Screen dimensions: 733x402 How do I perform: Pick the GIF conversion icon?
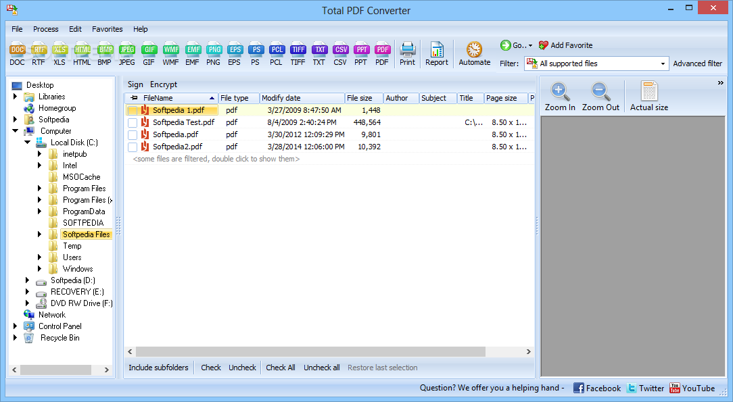coord(149,54)
